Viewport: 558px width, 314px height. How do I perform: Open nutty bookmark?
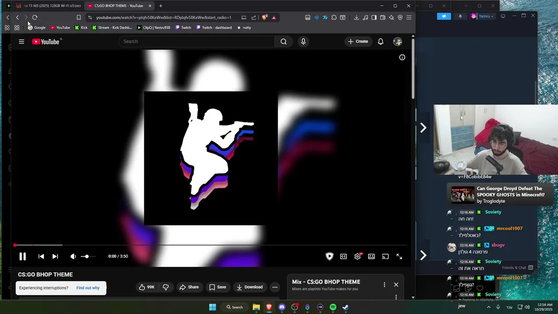point(244,27)
